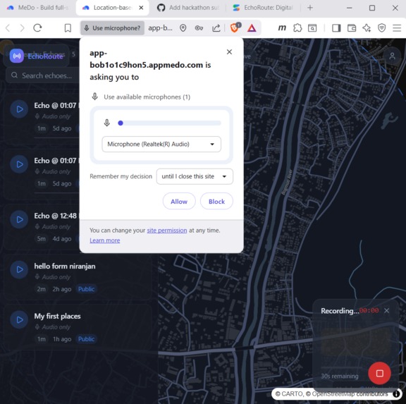Image resolution: width=406 pixels, height=404 pixels.
Task: Click Public badge on 'hello form niranjan'
Action: point(87,289)
